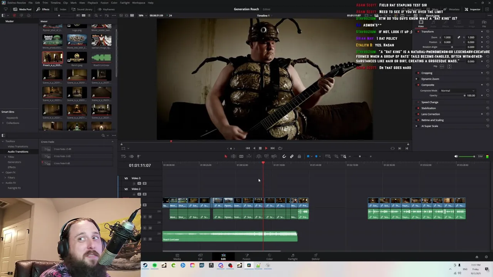Add a timeline Flag
Image resolution: width=493 pixels, height=277 pixels.
tap(308, 156)
